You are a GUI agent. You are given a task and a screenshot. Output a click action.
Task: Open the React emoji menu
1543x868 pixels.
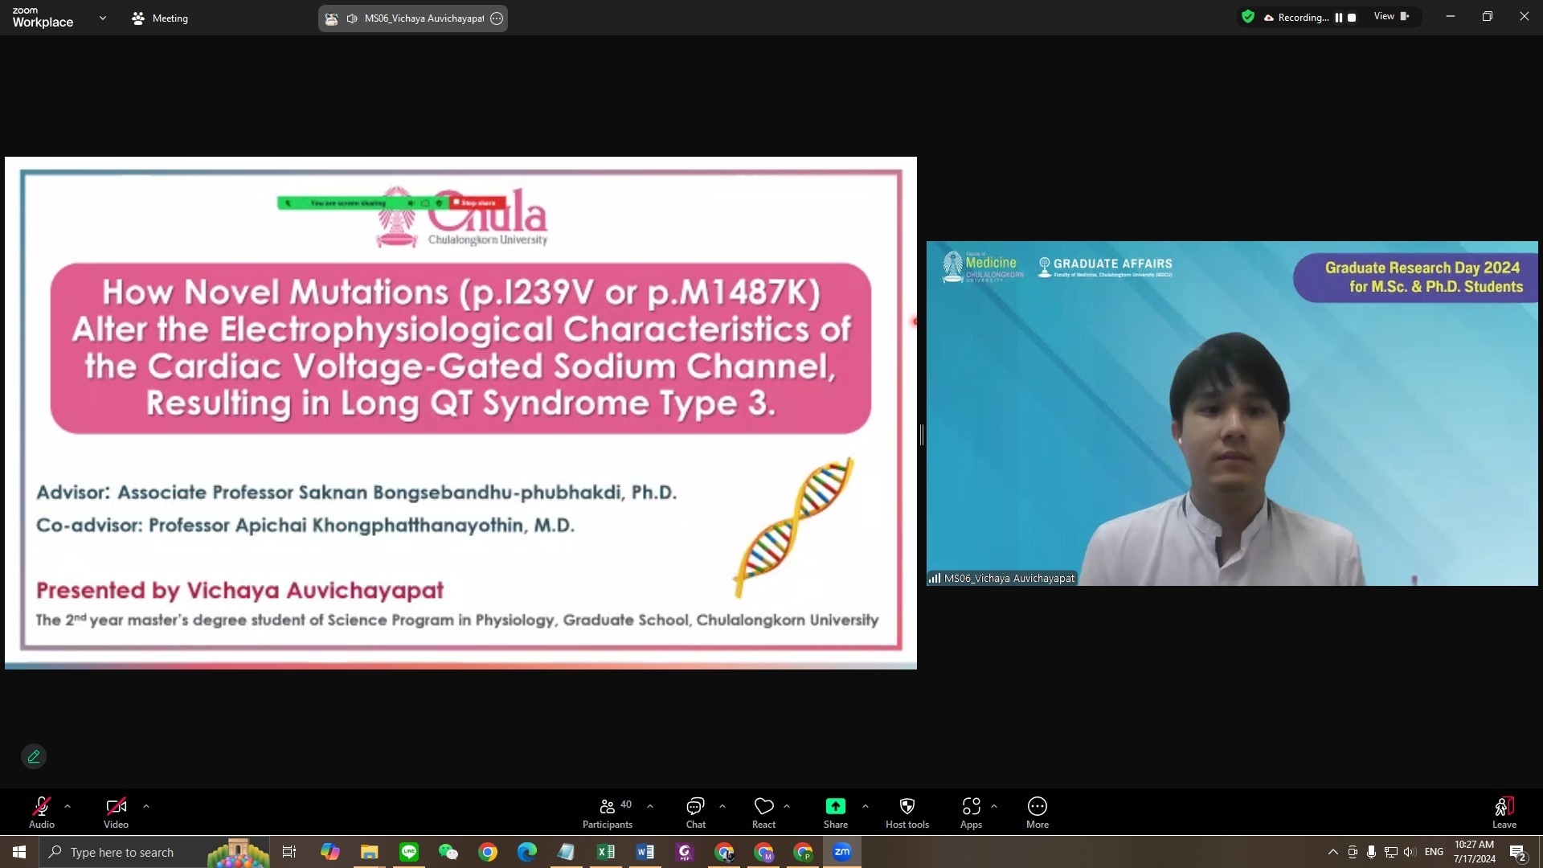(763, 812)
